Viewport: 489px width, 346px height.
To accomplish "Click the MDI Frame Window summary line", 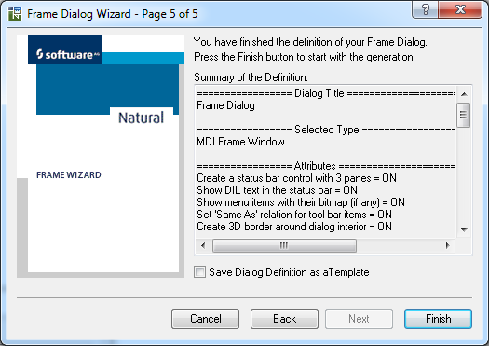I will click(240, 142).
